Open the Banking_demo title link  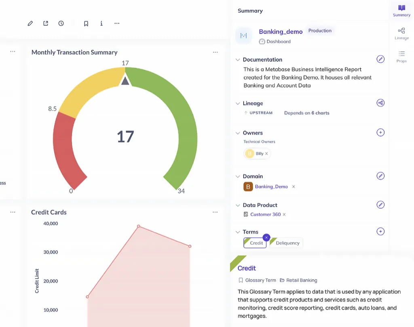281,31
